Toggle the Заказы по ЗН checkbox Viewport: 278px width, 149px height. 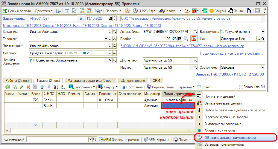coord(241,87)
